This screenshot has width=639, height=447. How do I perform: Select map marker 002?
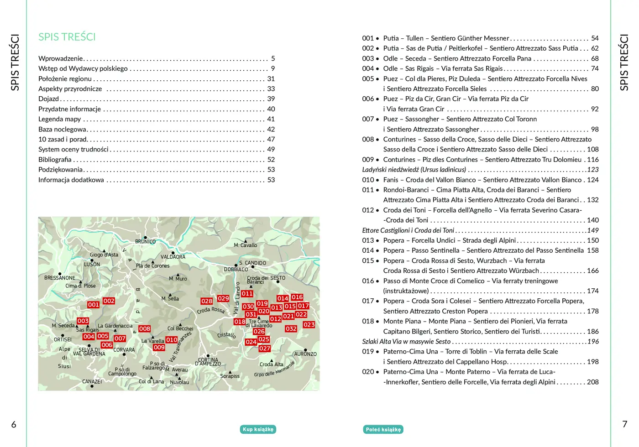coord(109,301)
